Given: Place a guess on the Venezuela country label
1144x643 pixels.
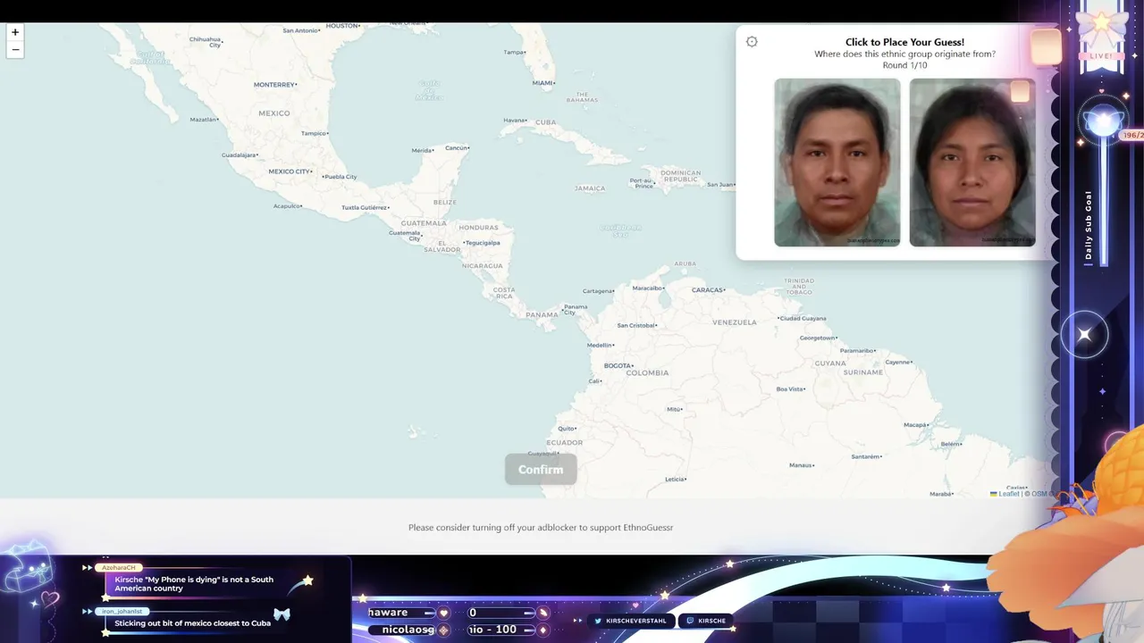Looking at the screenshot, I should pos(735,322).
